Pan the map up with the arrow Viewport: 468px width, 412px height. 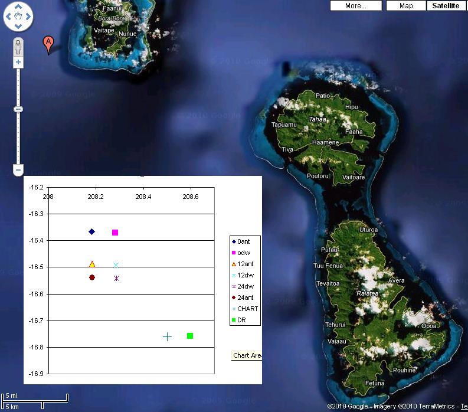(18, 7)
